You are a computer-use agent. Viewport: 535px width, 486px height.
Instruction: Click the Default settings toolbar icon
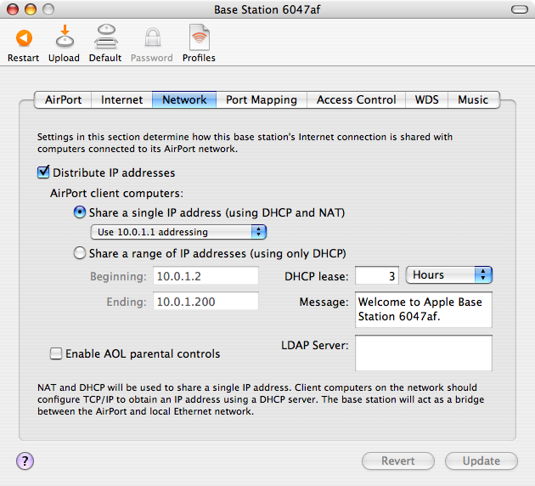tap(106, 37)
